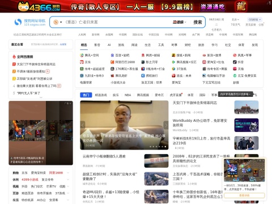272x204 pixels.
Task: Click the 网易·邮箱 site icon
Action: [x=143, y=55]
